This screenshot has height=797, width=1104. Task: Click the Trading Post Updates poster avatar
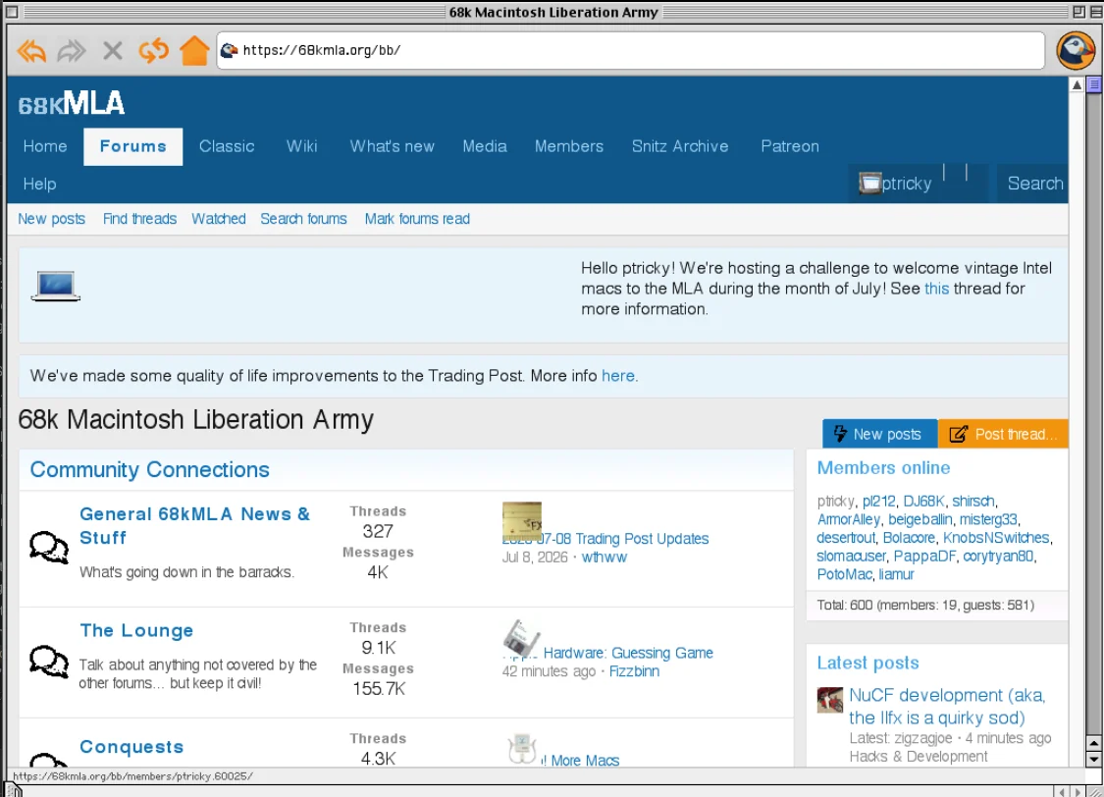pos(522,521)
